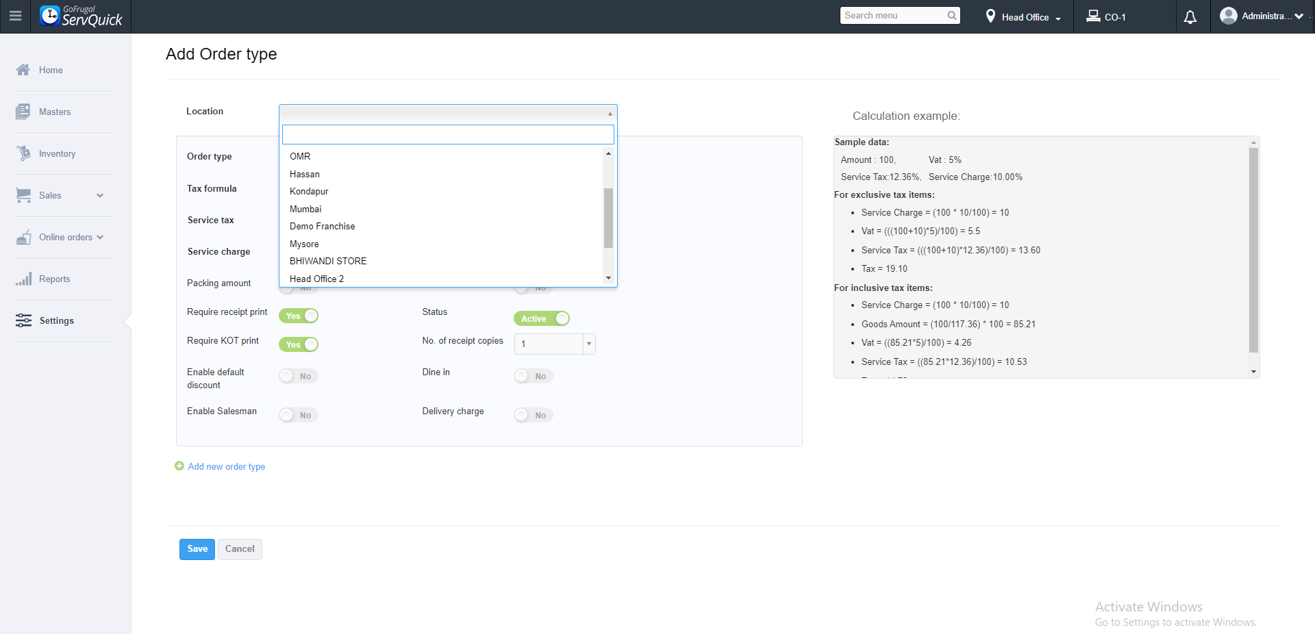Click the CO-1 counter terminal icon
Screen dimensions: 1315x634
click(x=1093, y=16)
